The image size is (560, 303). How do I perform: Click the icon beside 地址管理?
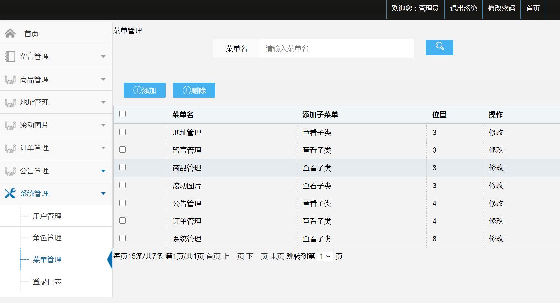(10, 102)
